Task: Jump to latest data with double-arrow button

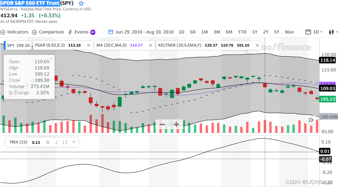Action: click(311, 120)
